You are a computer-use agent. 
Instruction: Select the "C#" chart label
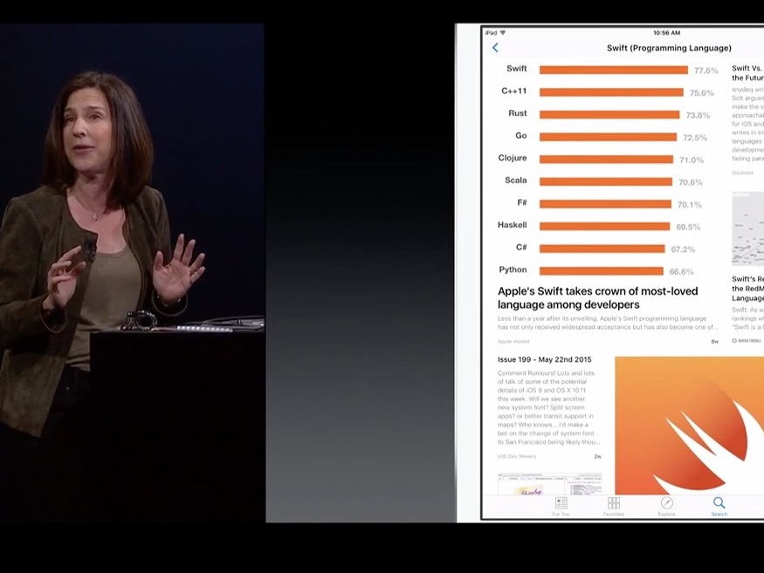[x=521, y=248]
